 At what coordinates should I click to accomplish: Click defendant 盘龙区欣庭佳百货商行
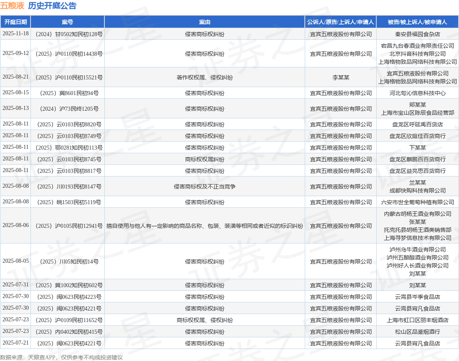click(x=417, y=136)
